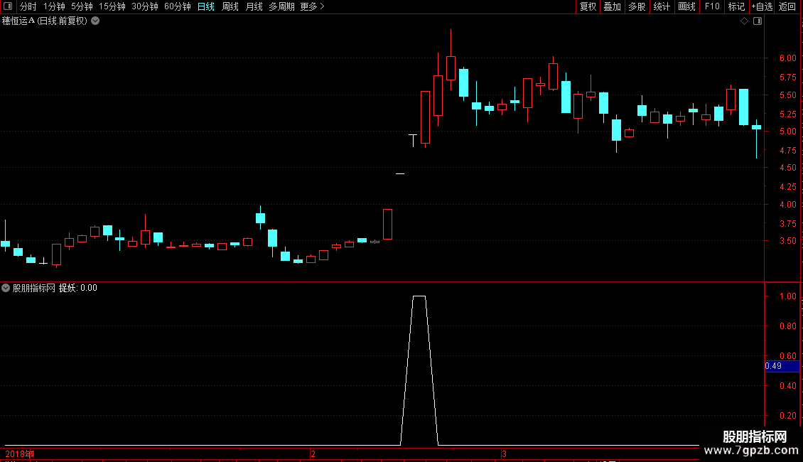Select the 日线 daily chart tab
The height and width of the screenshot is (462, 803).
click(206, 6)
